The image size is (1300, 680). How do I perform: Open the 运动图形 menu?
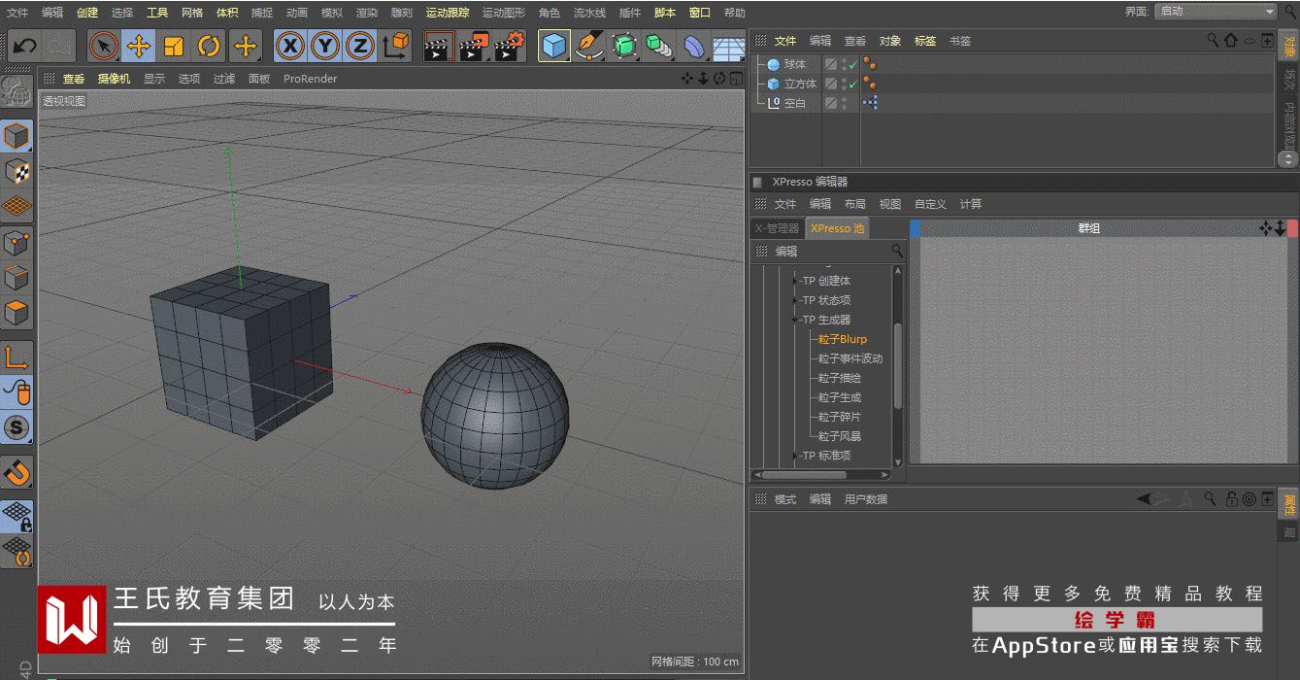coord(503,13)
